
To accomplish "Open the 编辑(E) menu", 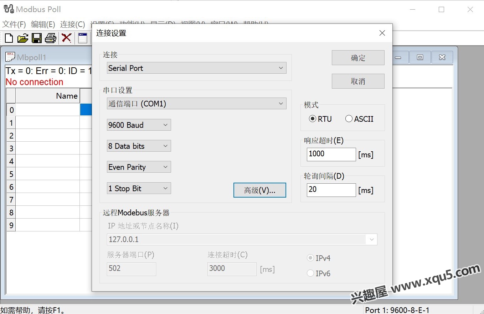I will pyautogui.click(x=43, y=24).
